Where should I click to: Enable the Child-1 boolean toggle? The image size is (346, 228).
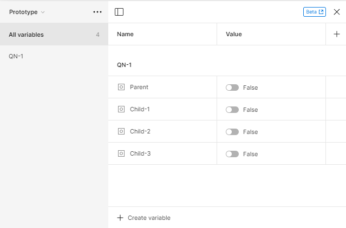(x=232, y=110)
